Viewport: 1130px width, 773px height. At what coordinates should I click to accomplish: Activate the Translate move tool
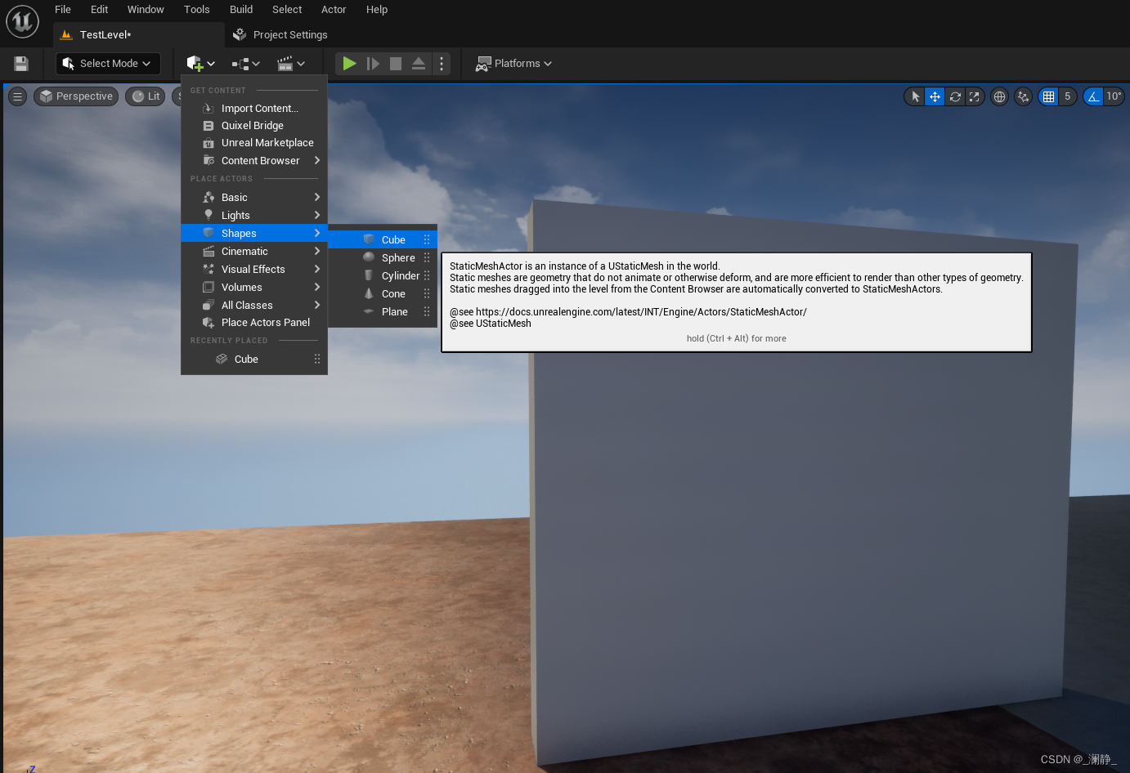pos(935,96)
